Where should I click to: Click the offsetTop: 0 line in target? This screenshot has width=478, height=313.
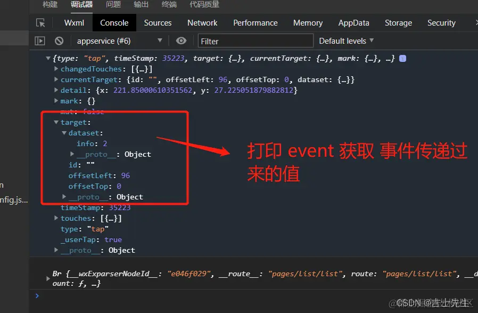(x=95, y=186)
